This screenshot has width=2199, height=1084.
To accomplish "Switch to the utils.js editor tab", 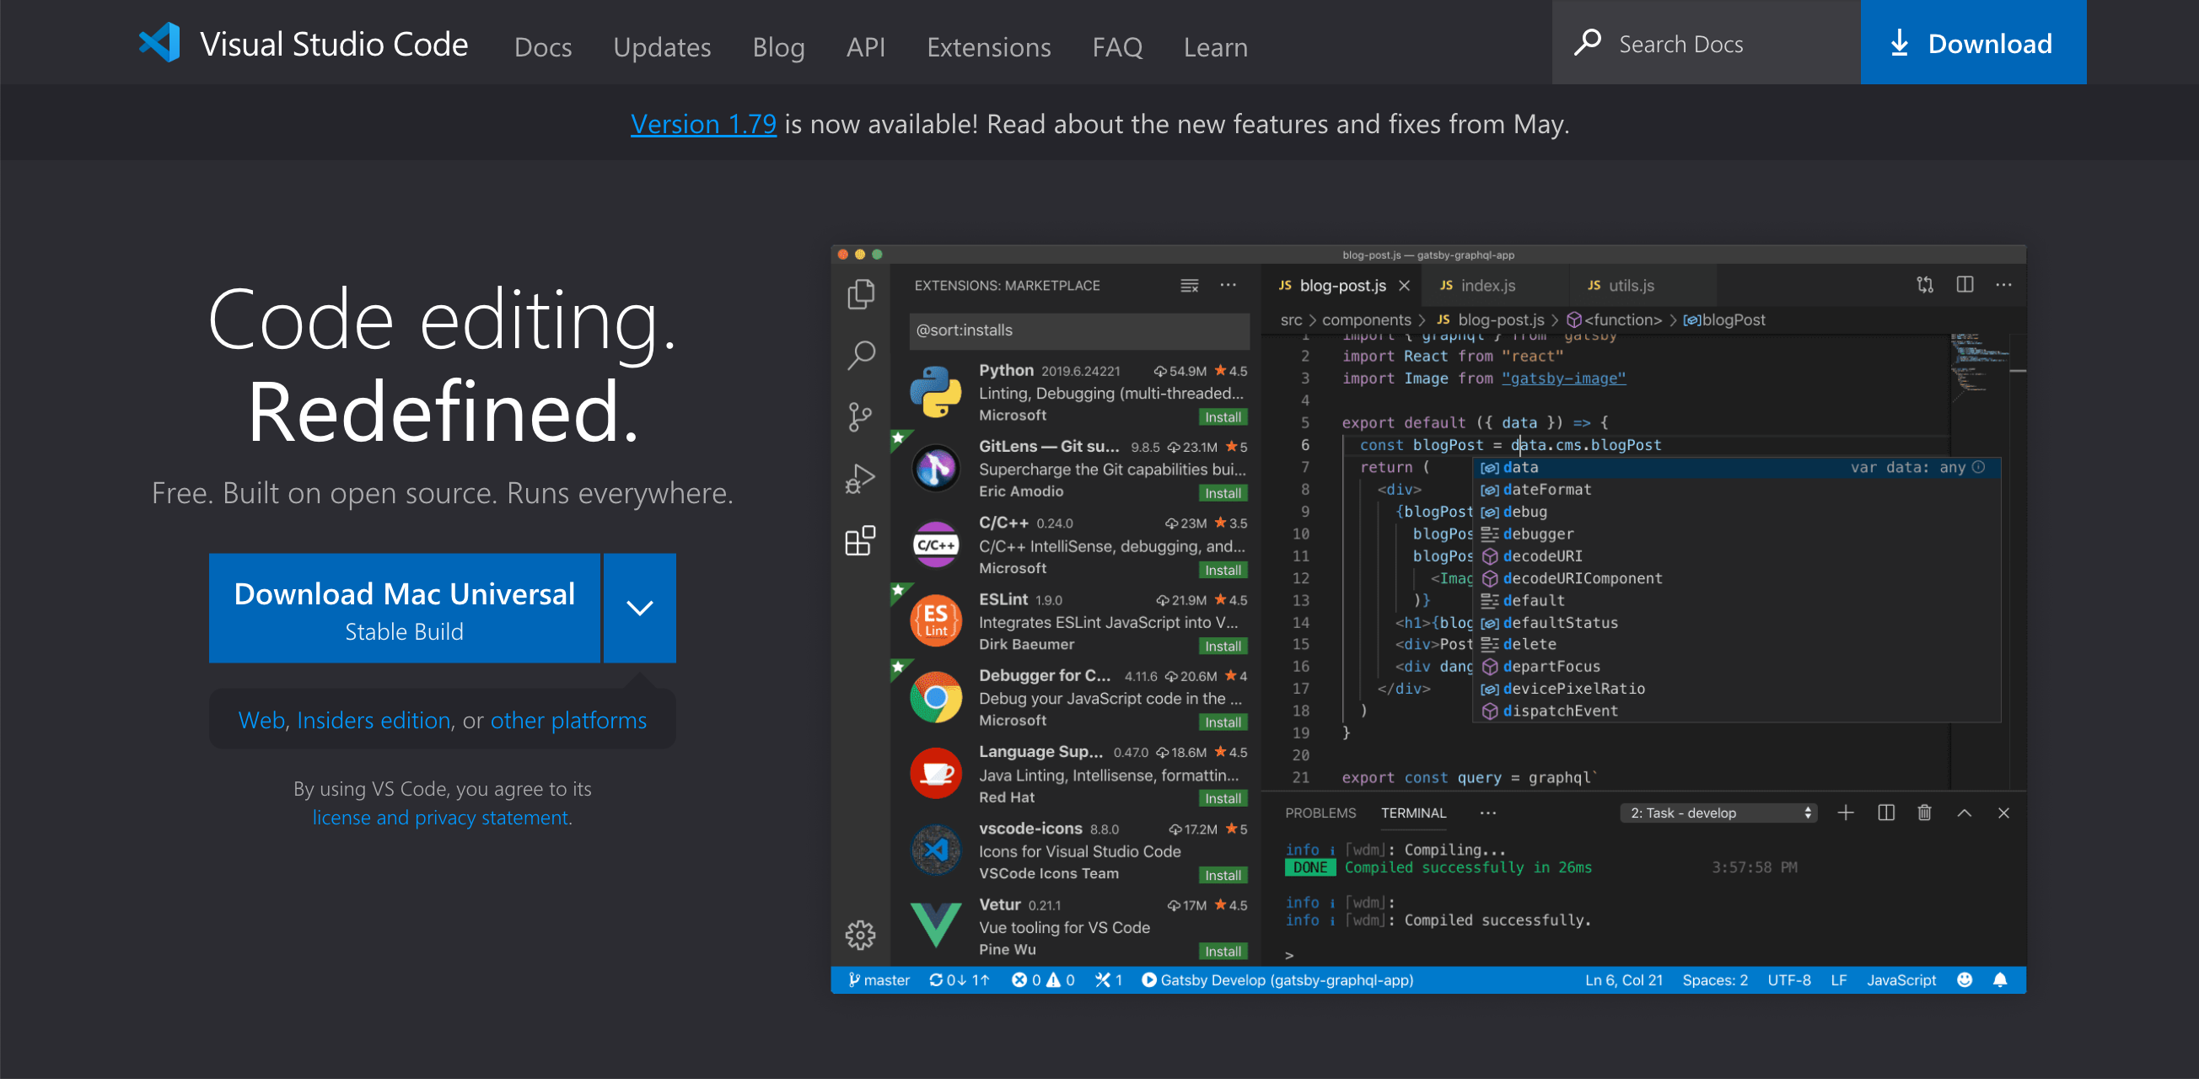I will pos(1642,286).
